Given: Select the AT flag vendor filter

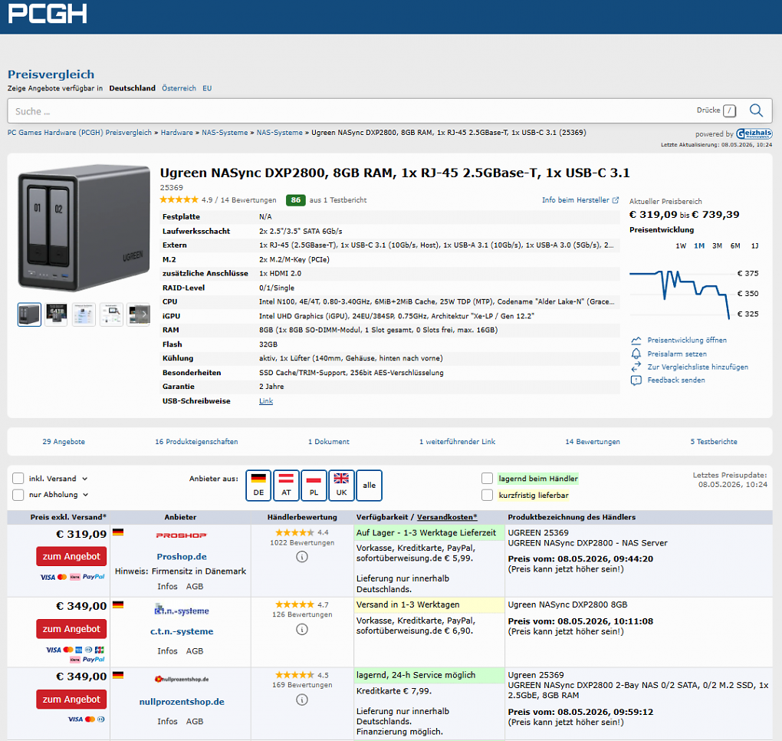Looking at the screenshot, I should pyautogui.click(x=286, y=485).
